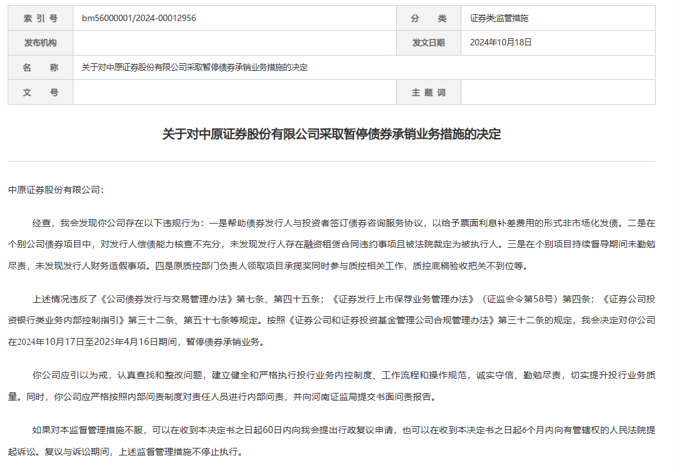Click the 索引号 header cell
The image size is (678, 467).
pyautogui.click(x=40, y=19)
